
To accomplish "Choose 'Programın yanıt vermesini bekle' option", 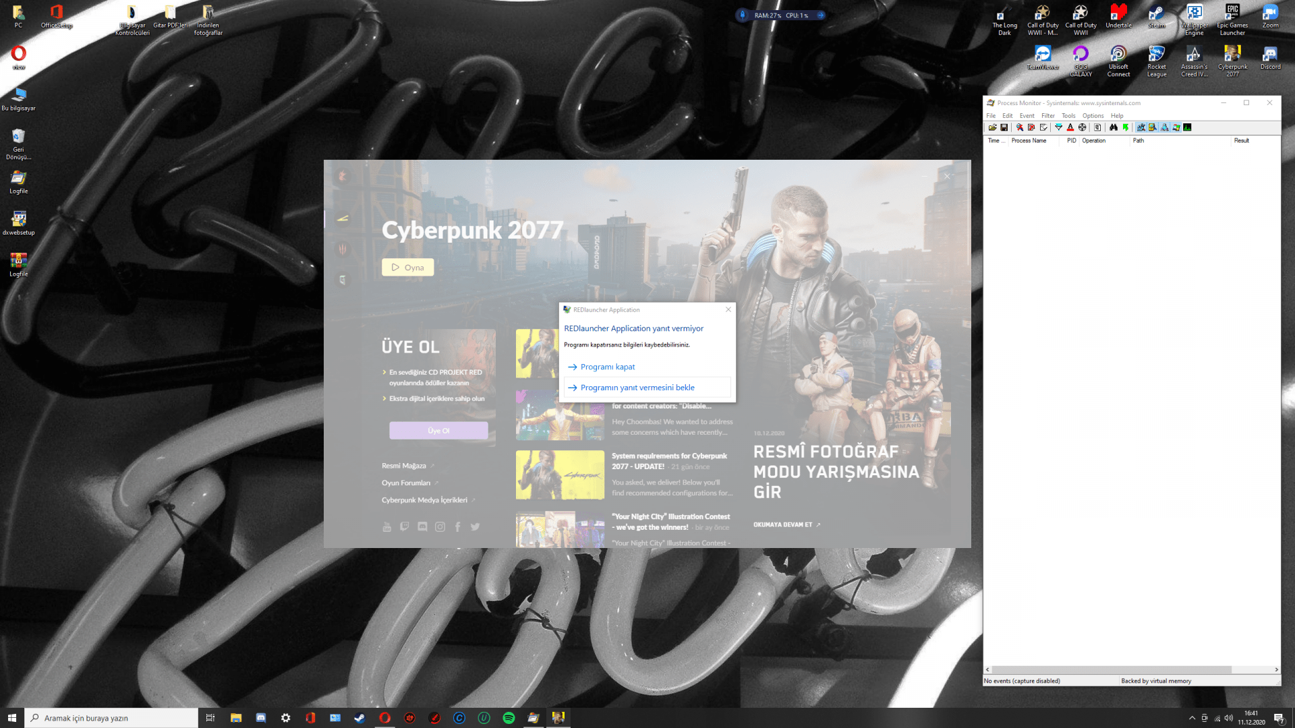I will (x=637, y=388).
